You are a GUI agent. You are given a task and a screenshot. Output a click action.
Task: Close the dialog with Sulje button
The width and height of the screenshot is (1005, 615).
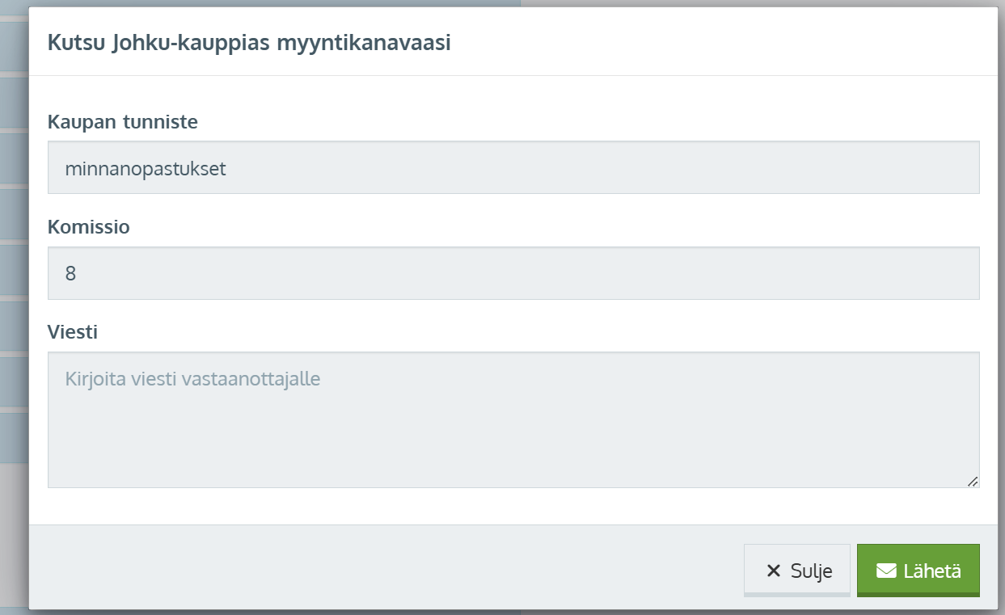point(797,571)
